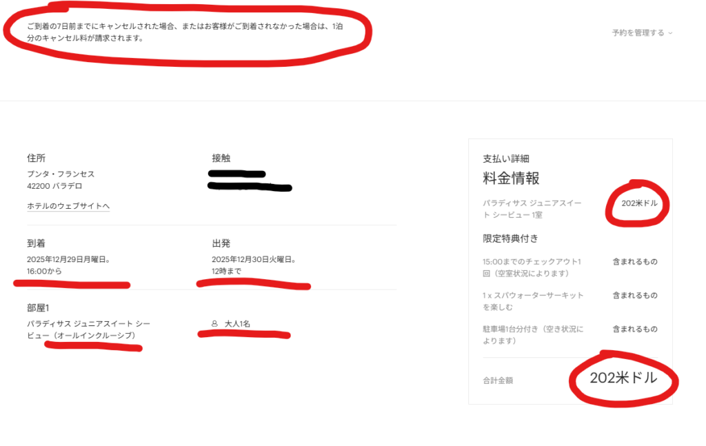Click the 部屋1 room heading

pyautogui.click(x=38, y=308)
